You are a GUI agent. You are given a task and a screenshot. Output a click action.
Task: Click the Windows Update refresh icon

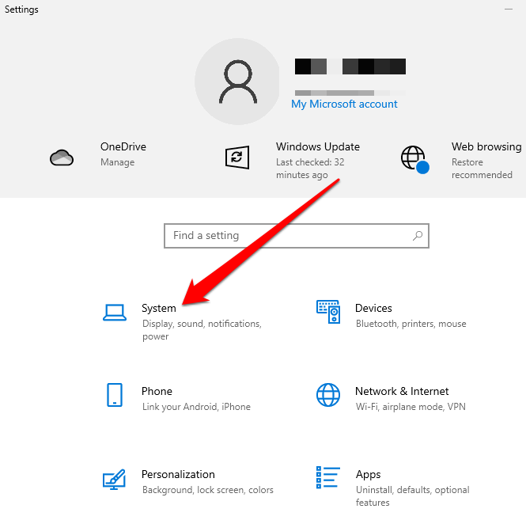(237, 157)
